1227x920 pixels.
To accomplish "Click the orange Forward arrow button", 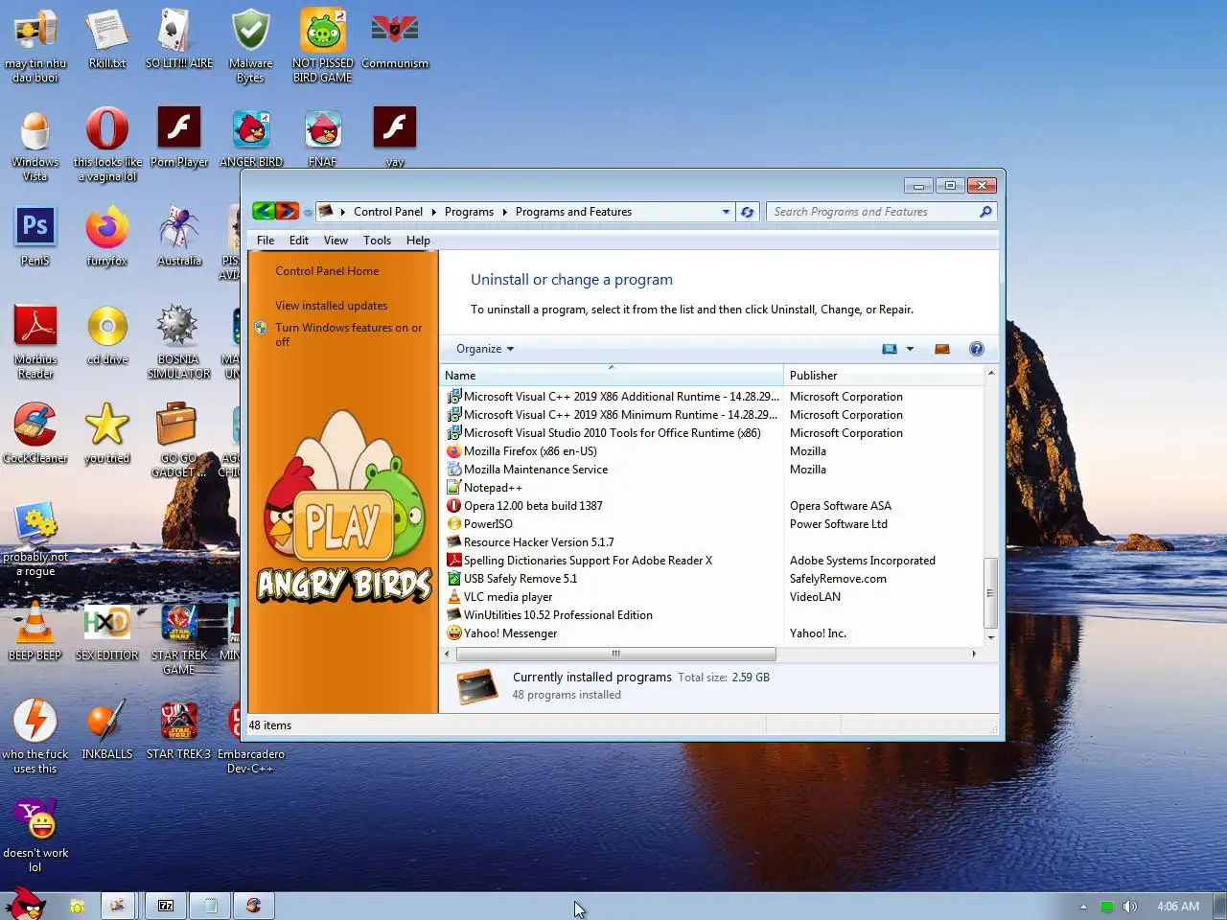I will pyautogui.click(x=288, y=212).
